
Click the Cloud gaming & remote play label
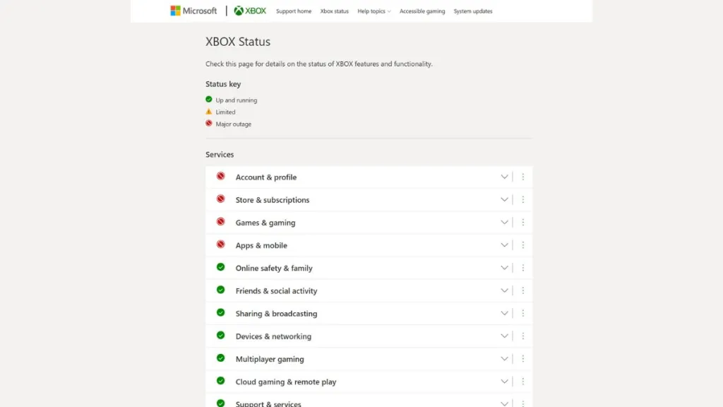pos(286,382)
